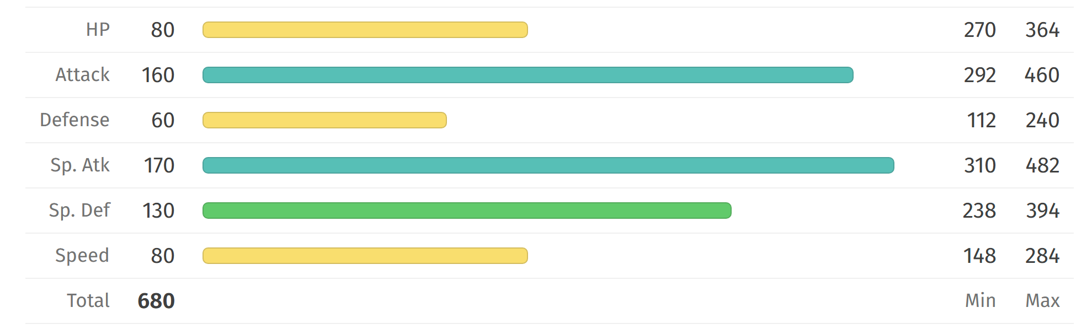Click the Attack teal stat bar
This screenshot has width=1087, height=329.
click(x=527, y=75)
